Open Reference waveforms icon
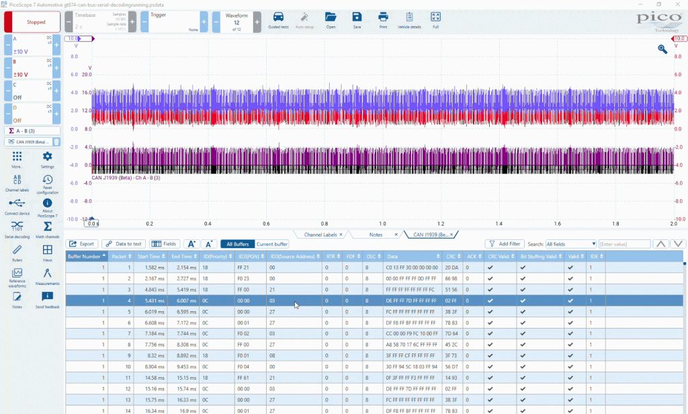Viewport: 688px width, 414px height. coord(17,273)
